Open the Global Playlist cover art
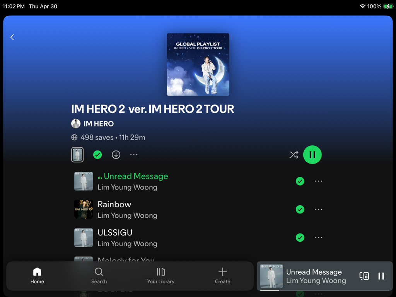Screen dimensions: 396x297 [198, 65]
